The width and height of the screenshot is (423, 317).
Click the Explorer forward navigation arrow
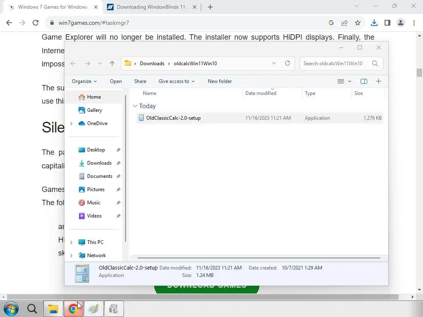(88, 64)
